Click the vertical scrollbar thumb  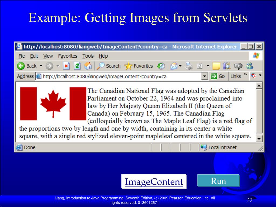pos(259,111)
